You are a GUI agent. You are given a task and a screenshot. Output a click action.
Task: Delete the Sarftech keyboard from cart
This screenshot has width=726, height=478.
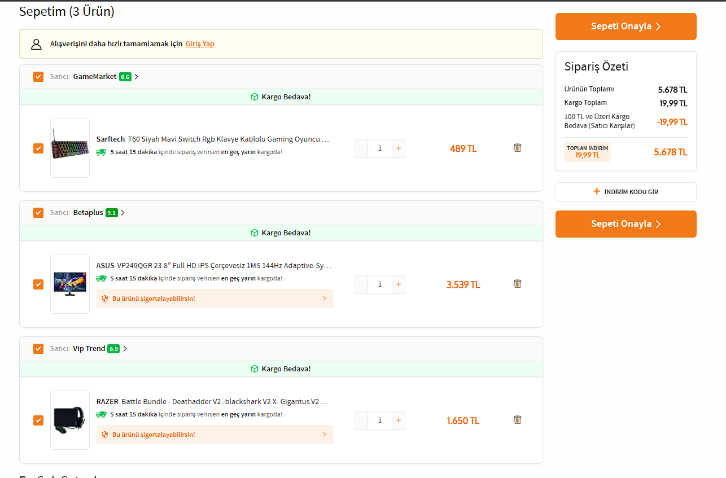click(x=518, y=147)
